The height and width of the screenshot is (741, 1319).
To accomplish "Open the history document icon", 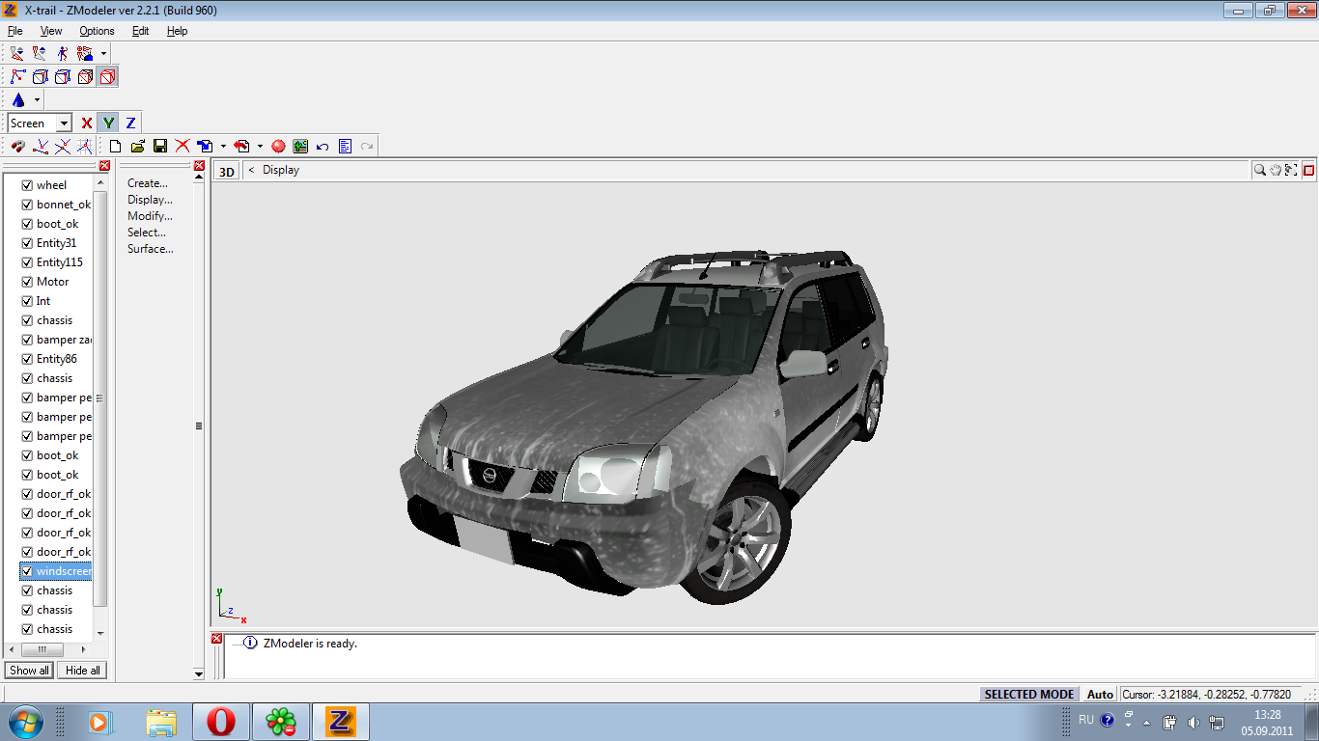I will [345, 147].
